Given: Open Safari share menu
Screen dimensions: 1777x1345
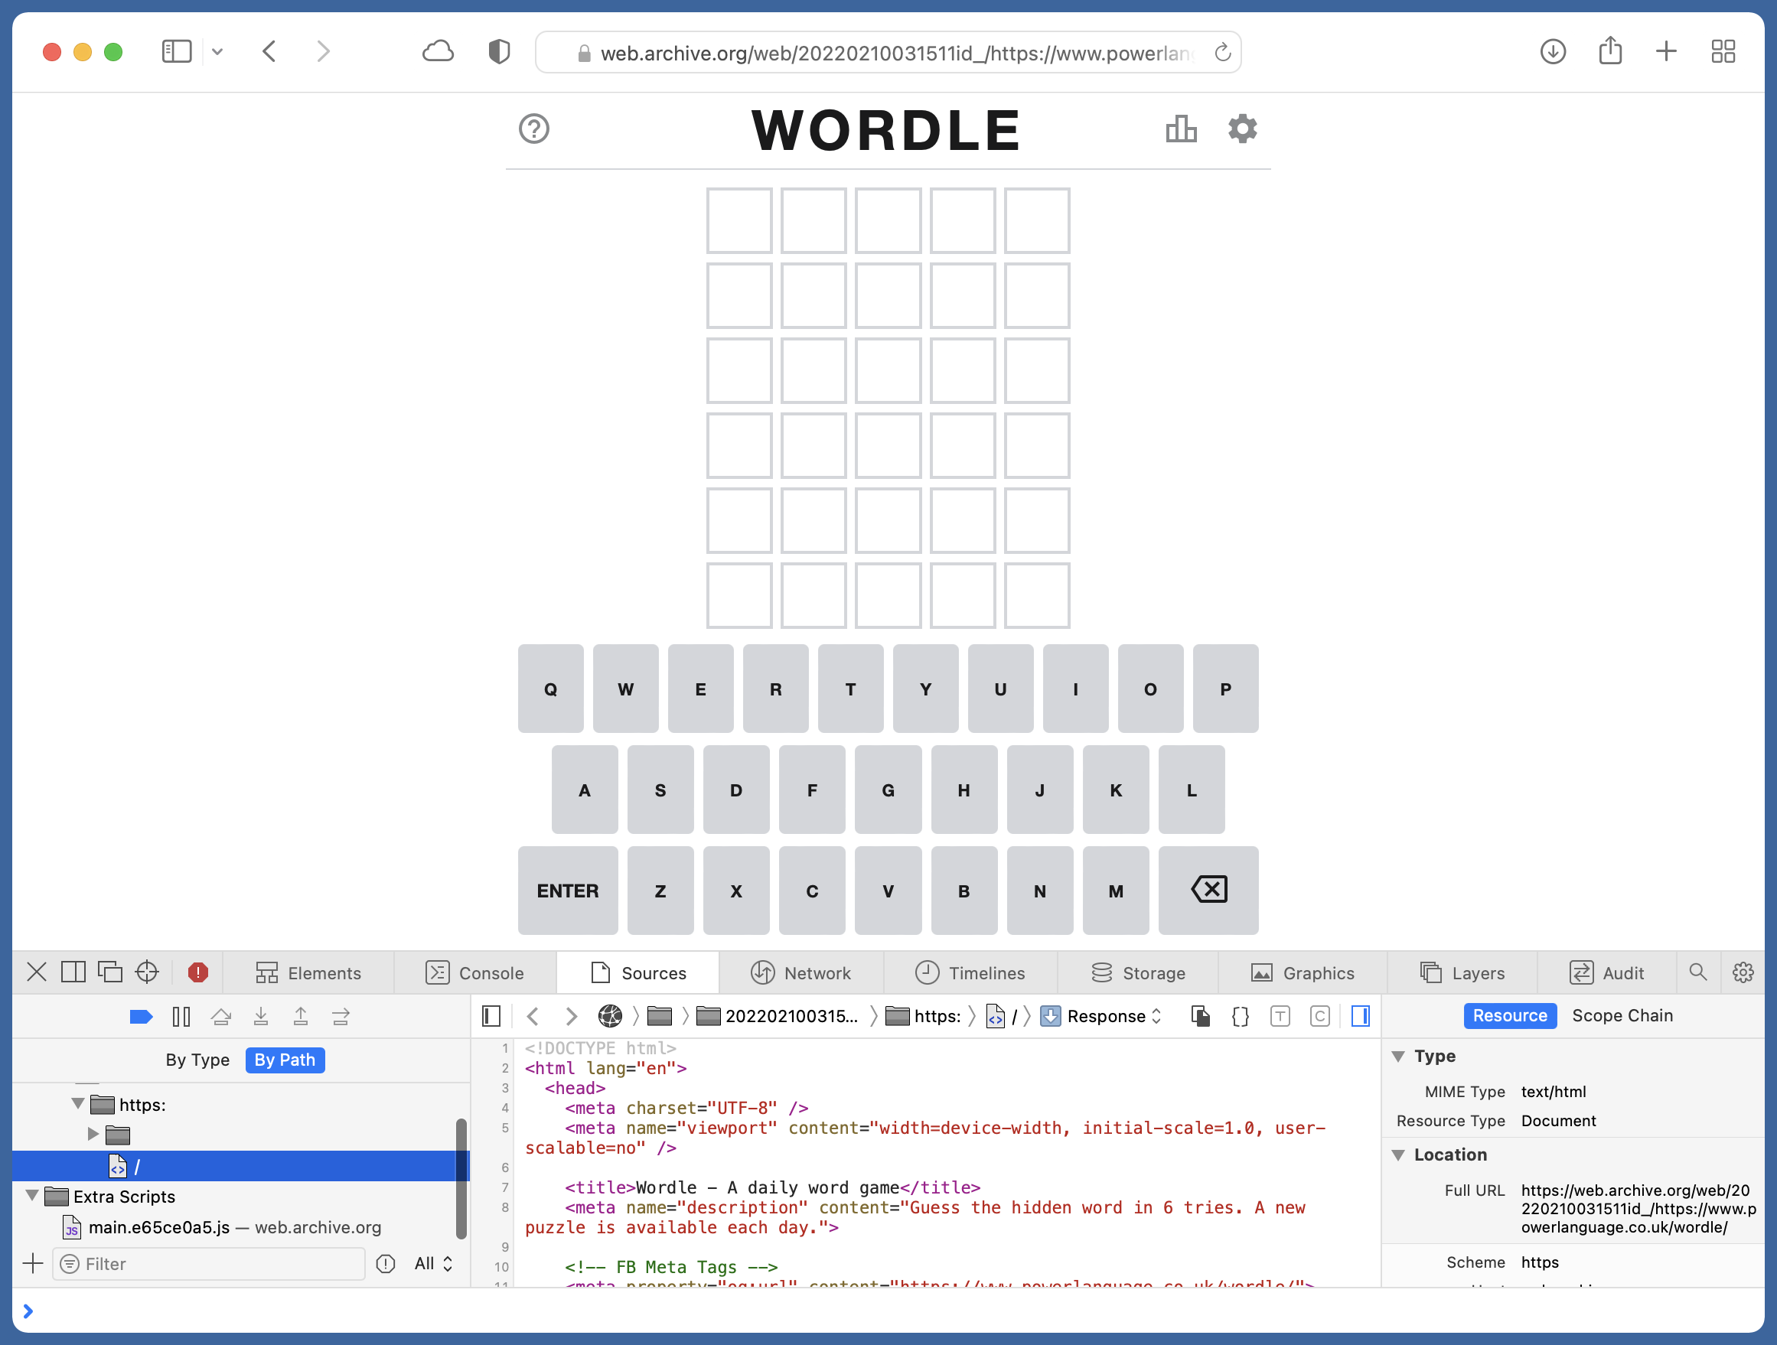Looking at the screenshot, I should click(x=1610, y=50).
